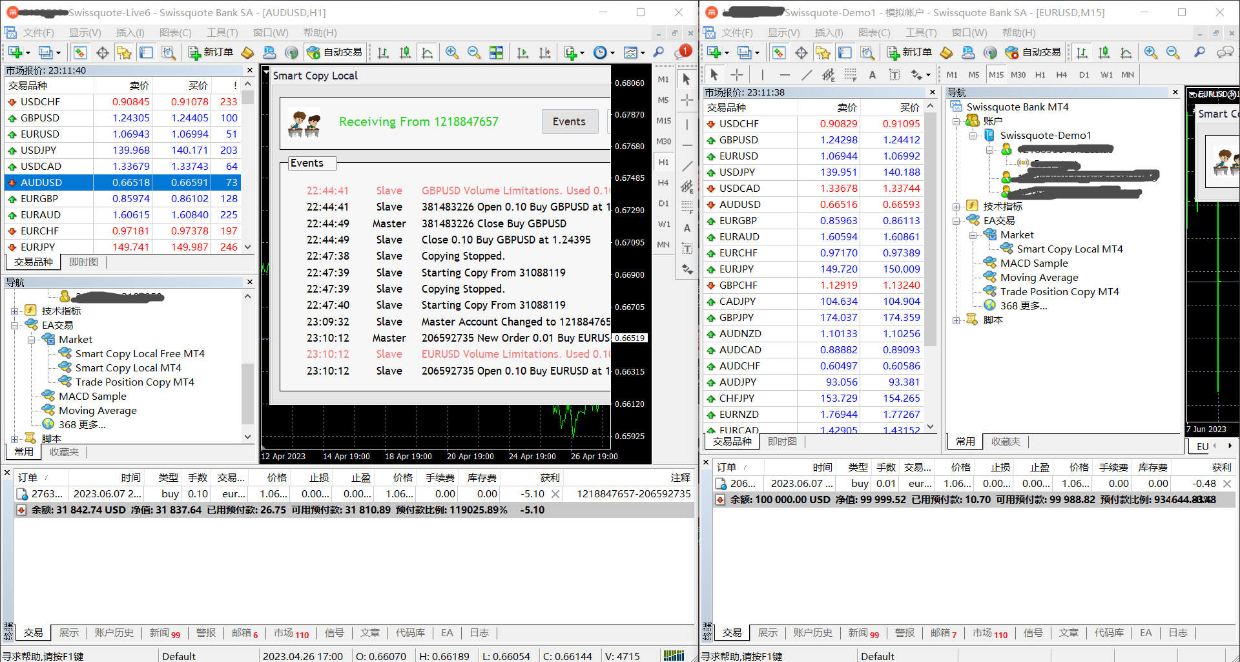Expand the 技术指标 node in Demo1 navigator
This screenshot has width=1240, height=662.
coord(956,207)
